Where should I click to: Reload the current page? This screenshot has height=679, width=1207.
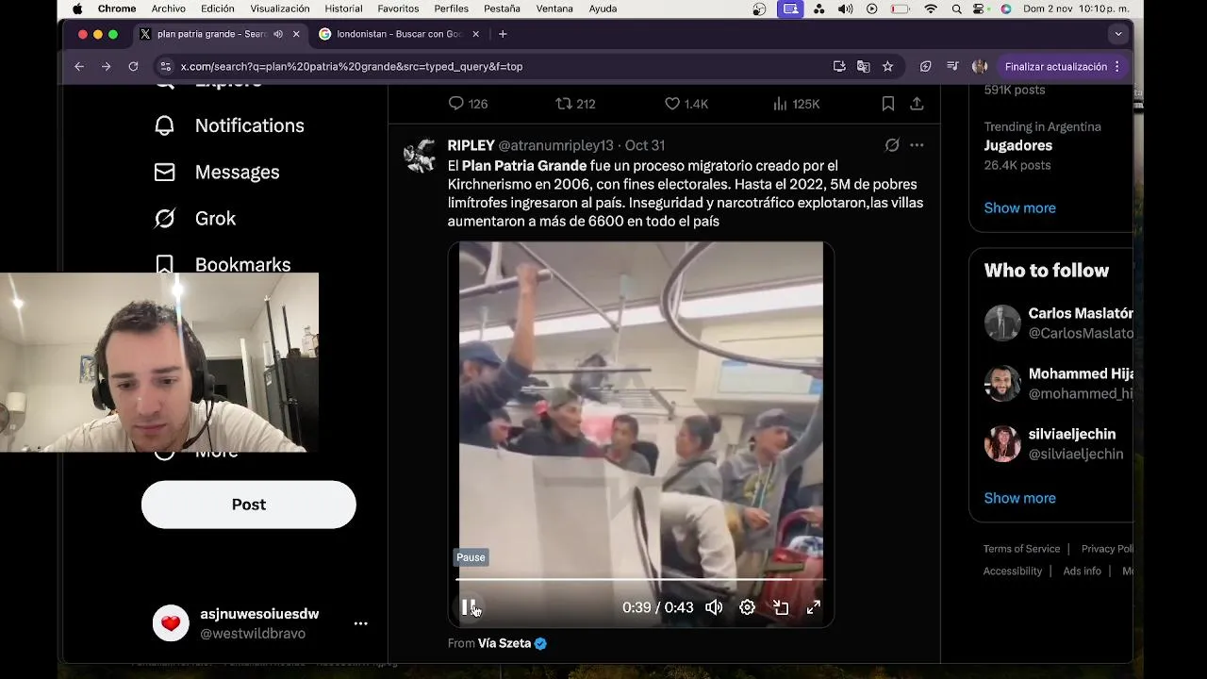click(x=133, y=66)
